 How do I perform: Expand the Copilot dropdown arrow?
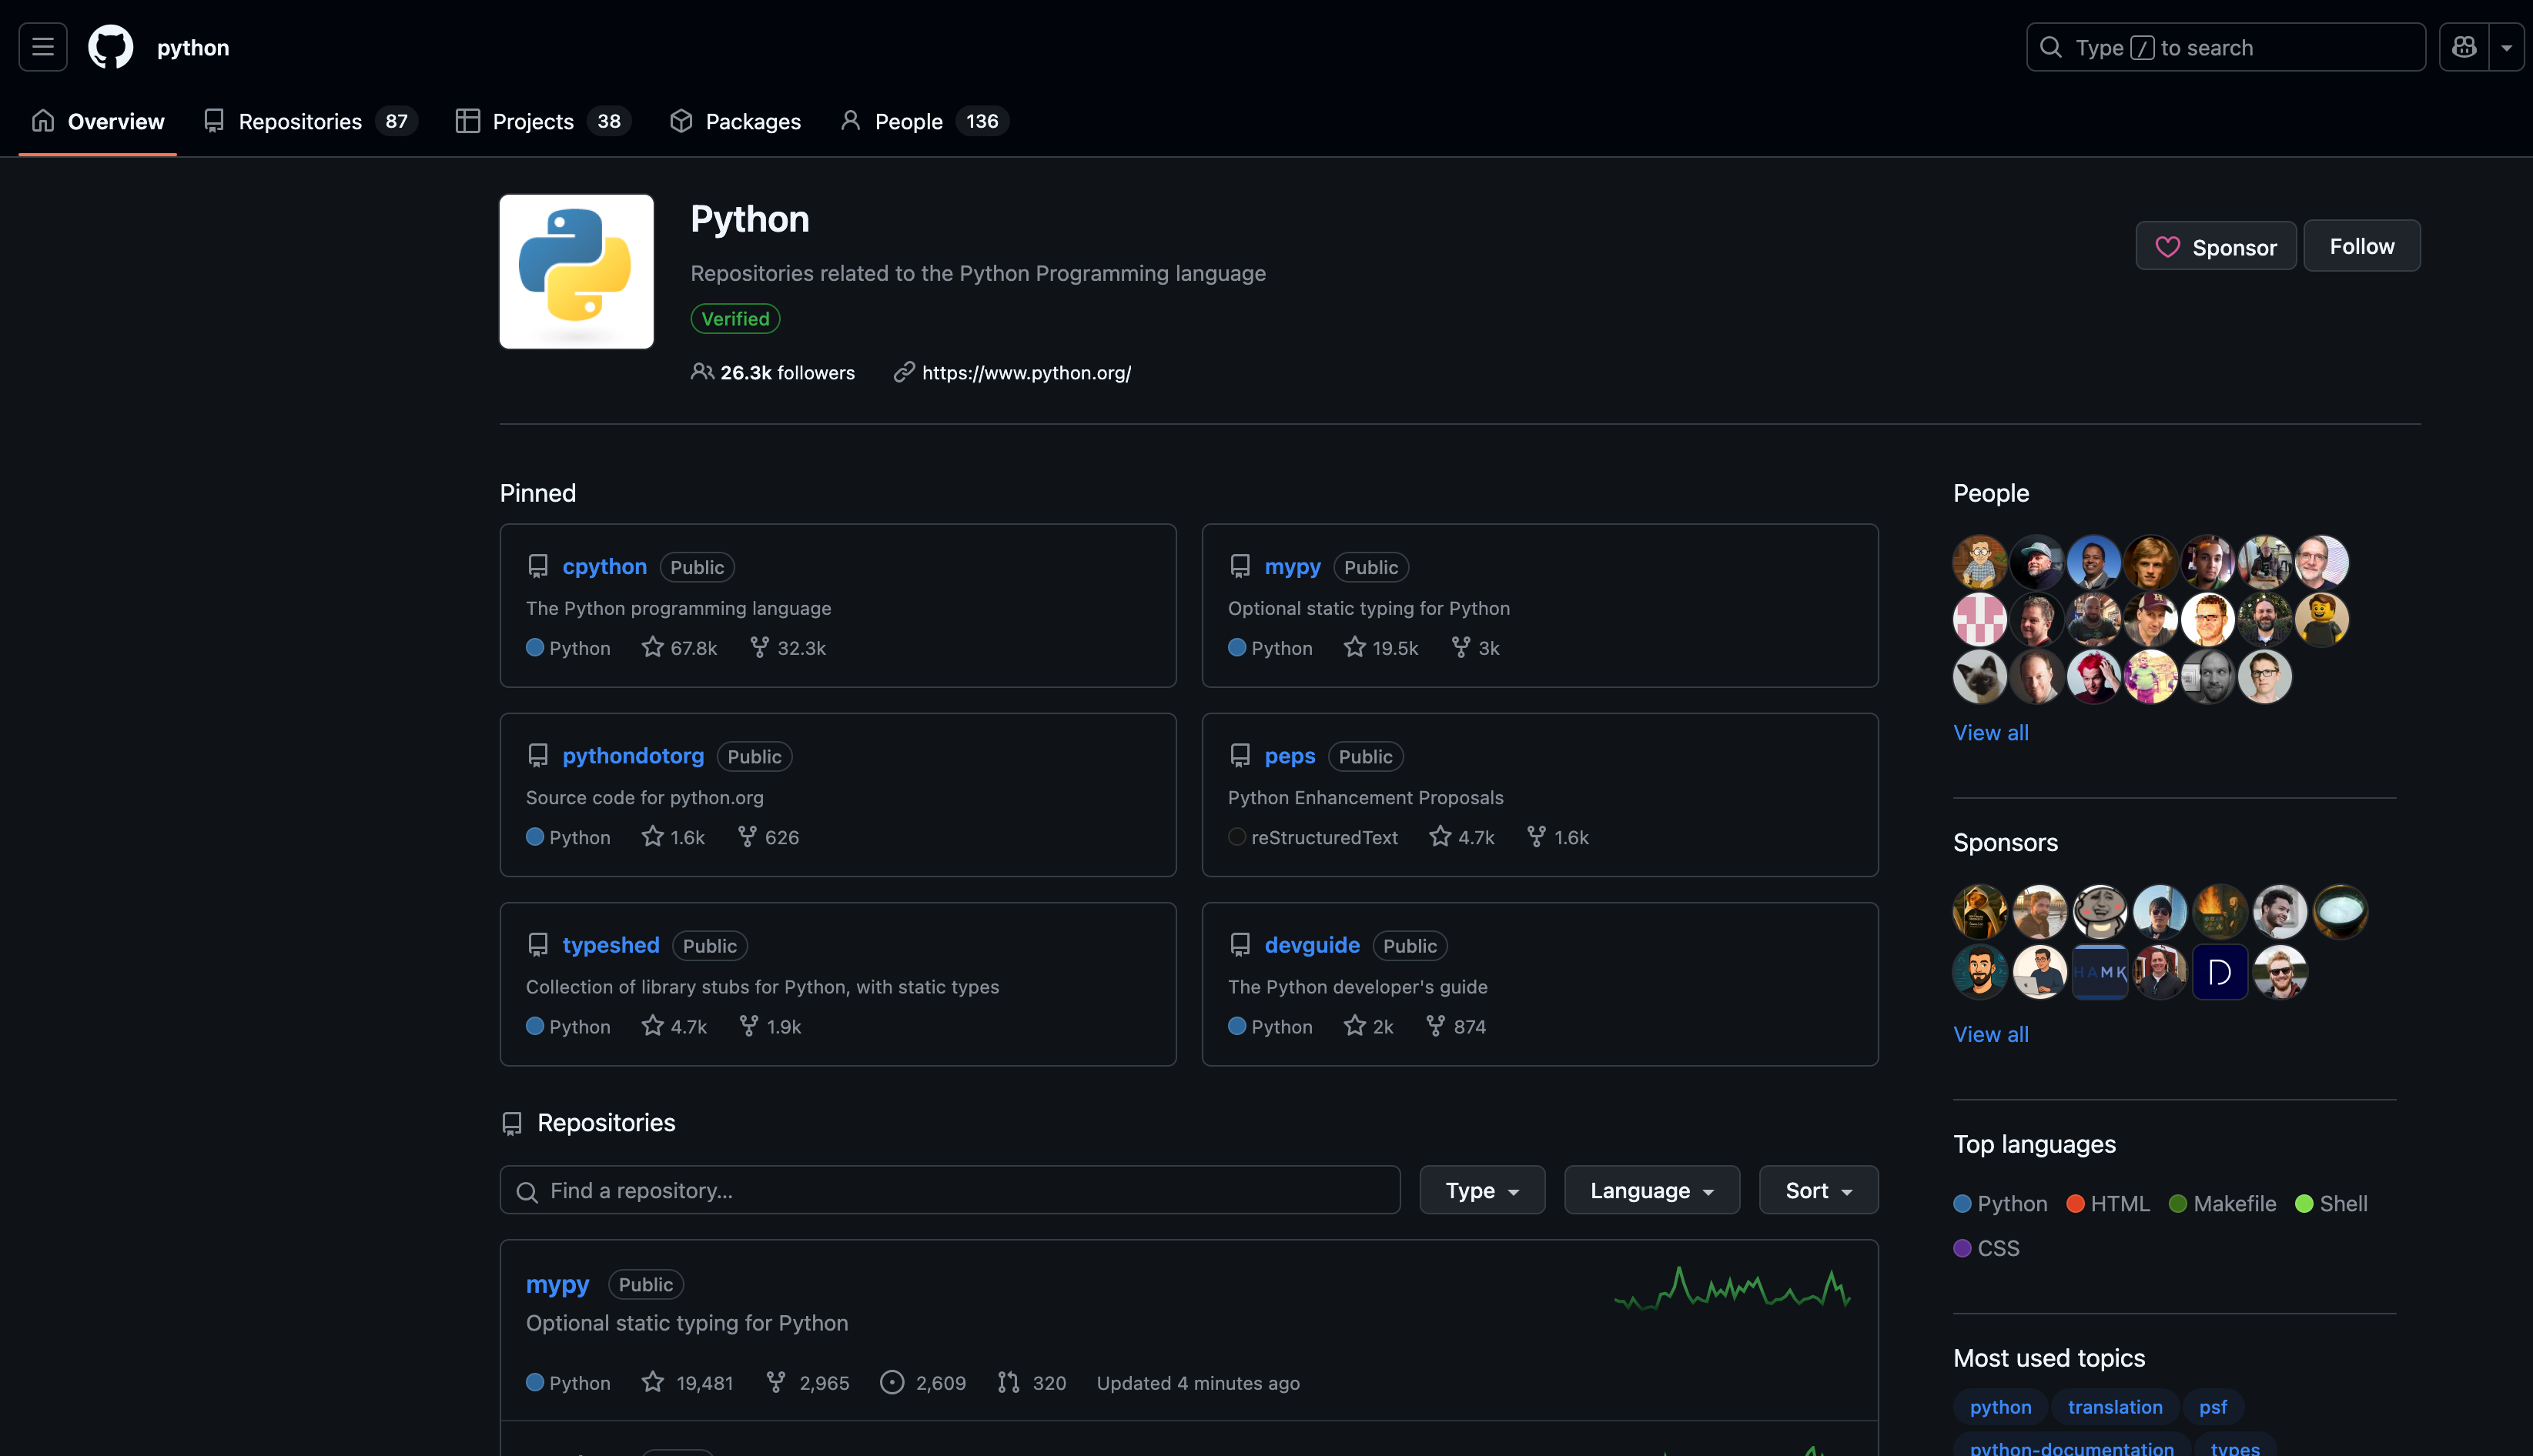point(2507,47)
